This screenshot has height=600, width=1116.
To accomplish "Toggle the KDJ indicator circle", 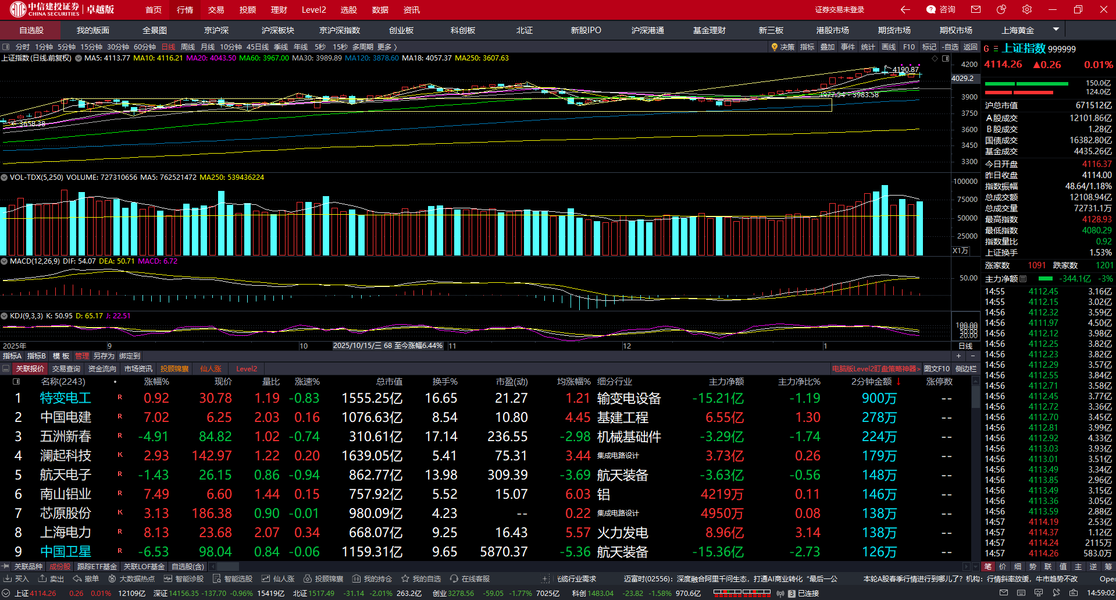I will 4,316.
